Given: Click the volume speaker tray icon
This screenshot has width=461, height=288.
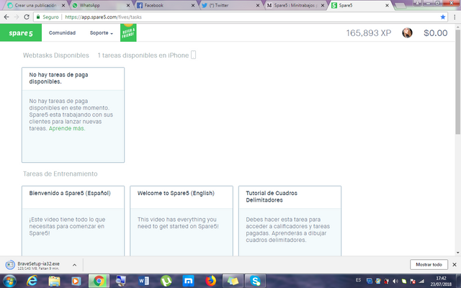Looking at the screenshot, I should tap(395, 282).
